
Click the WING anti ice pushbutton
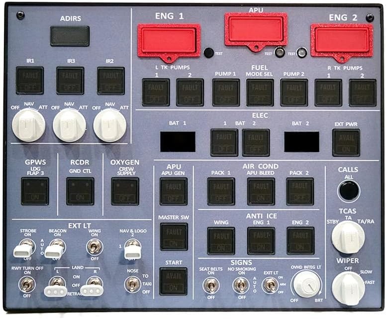(x=221, y=241)
